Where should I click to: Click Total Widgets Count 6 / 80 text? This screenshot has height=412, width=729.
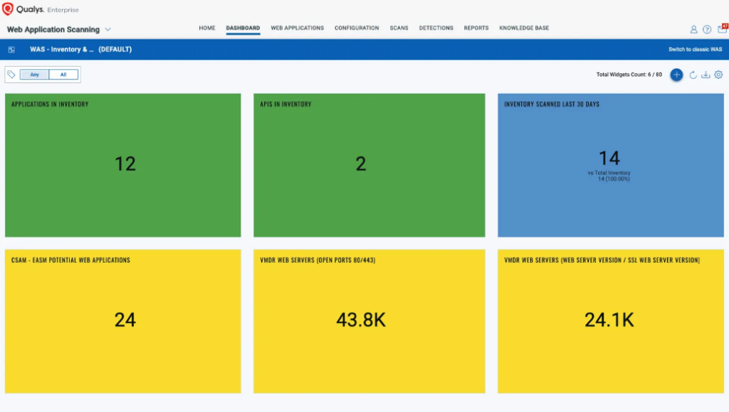(629, 74)
